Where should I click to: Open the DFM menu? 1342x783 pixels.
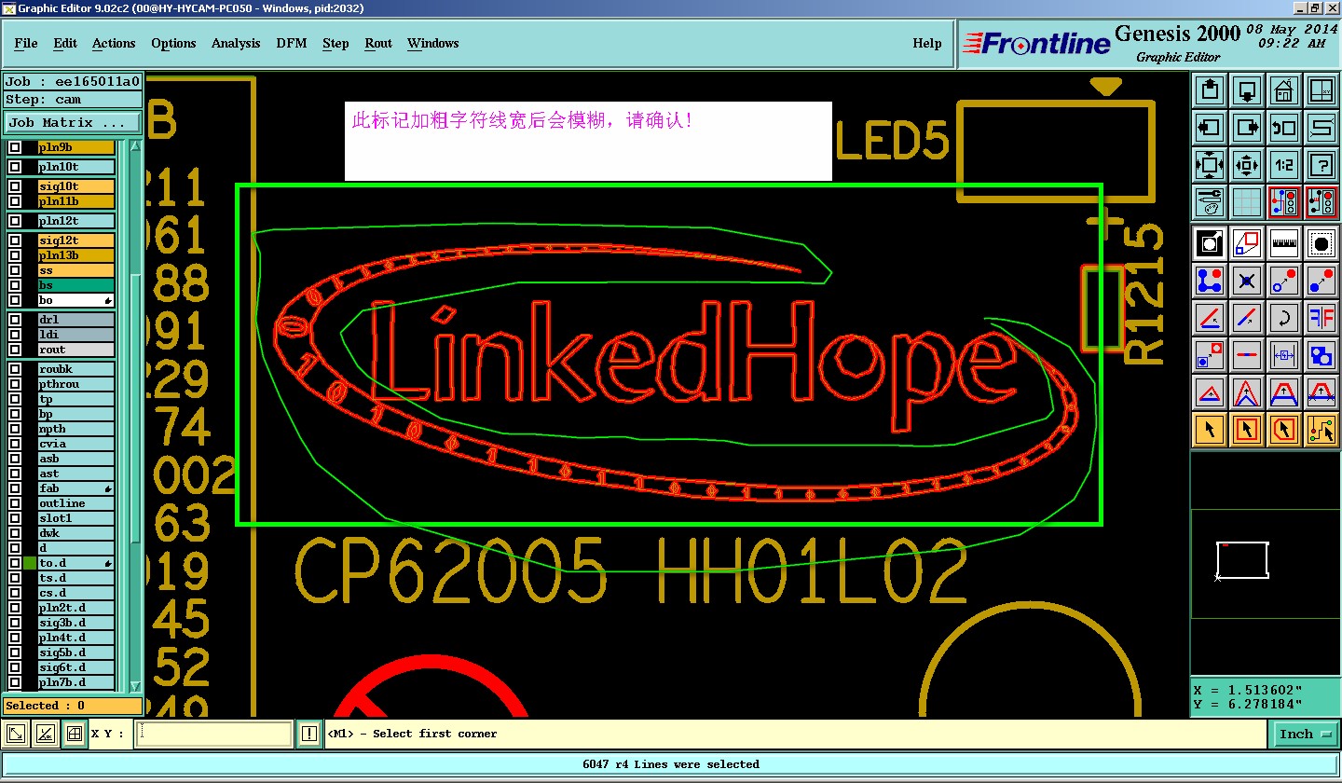point(292,44)
